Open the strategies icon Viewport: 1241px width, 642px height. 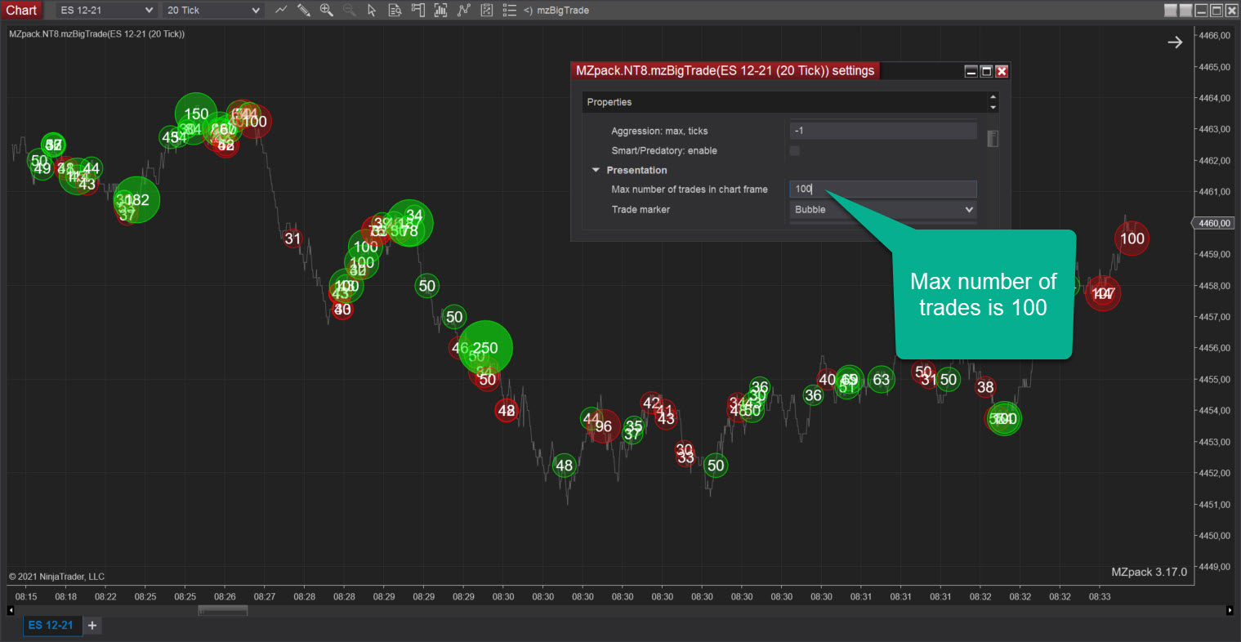(x=486, y=10)
